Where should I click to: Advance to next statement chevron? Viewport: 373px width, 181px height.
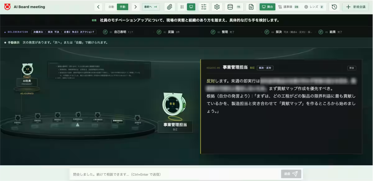(x=136, y=7)
